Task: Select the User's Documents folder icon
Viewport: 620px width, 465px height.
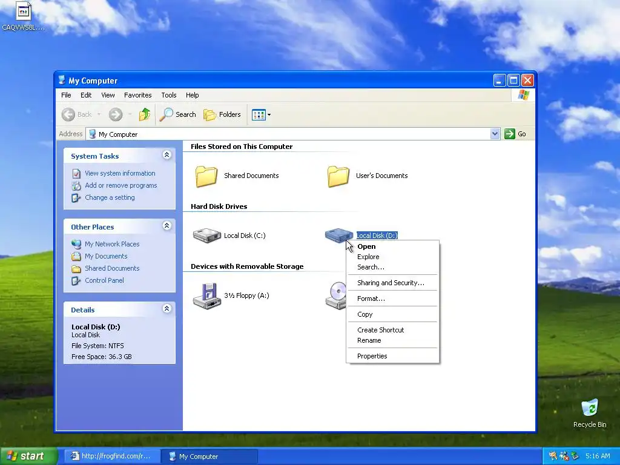Action: tap(338, 176)
